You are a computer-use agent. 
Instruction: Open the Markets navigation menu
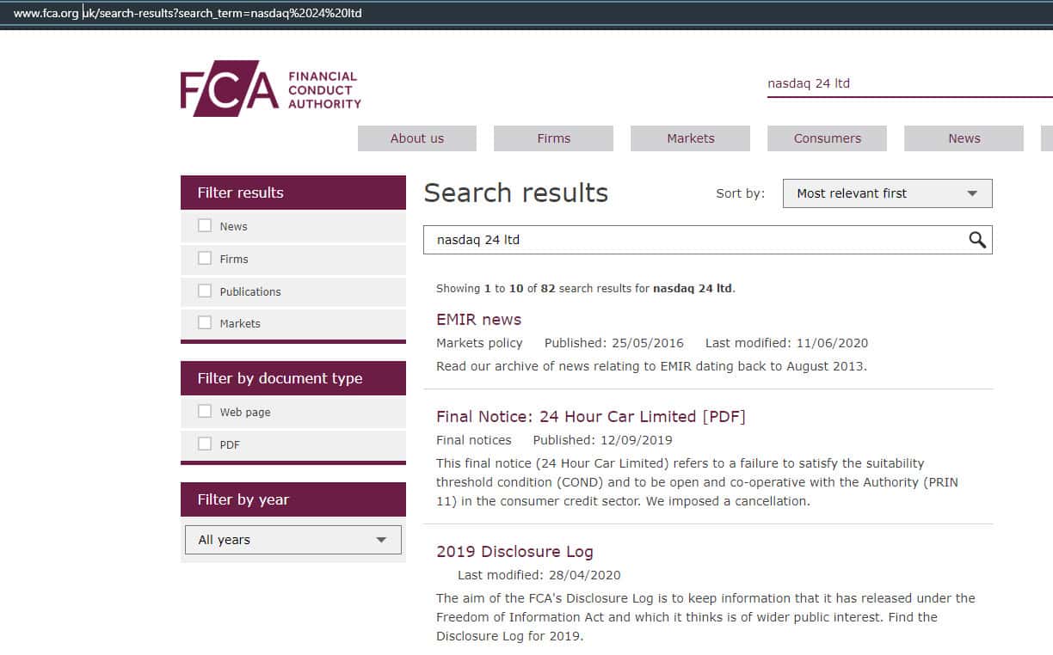(691, 138)
